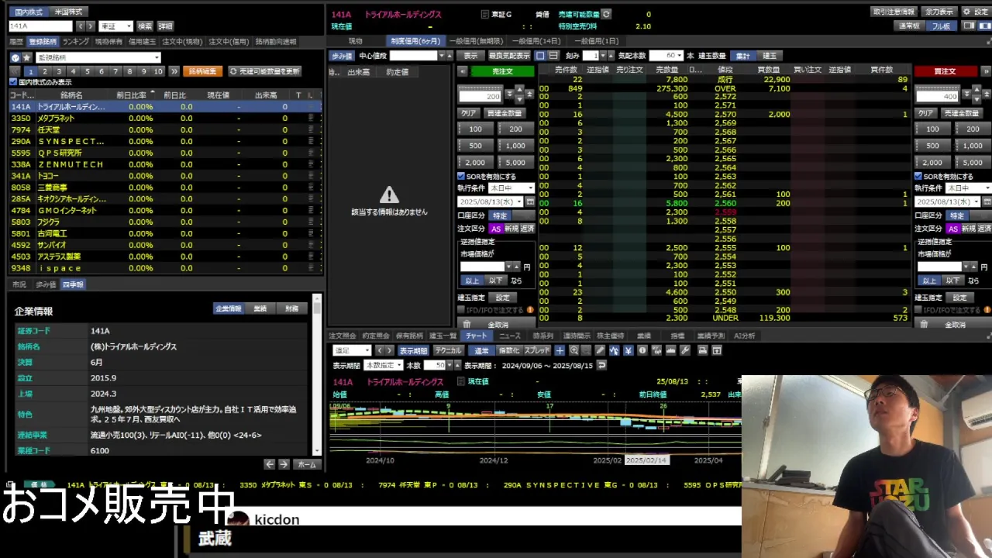Open 気配本数 60 dropdown
992x558 pixels.
(x=666, y=56)
